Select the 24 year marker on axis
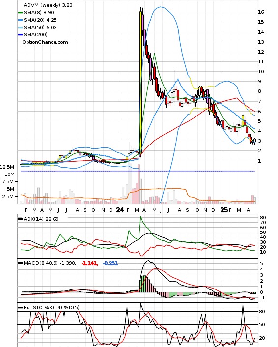The width and height of the screenshot is (278, 347). [x=120, y=210]
